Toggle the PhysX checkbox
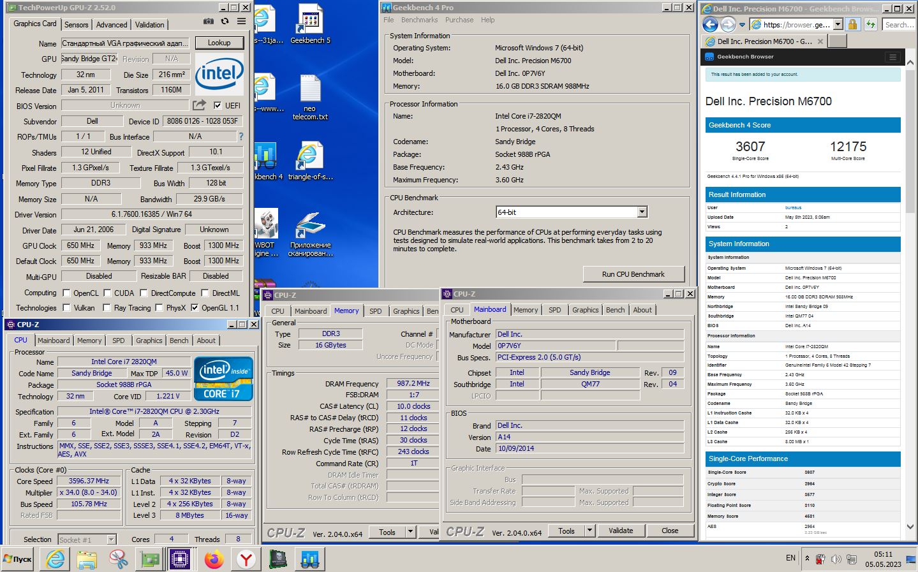This screenshot has width=918, height=572. click(x=158, y=308)
